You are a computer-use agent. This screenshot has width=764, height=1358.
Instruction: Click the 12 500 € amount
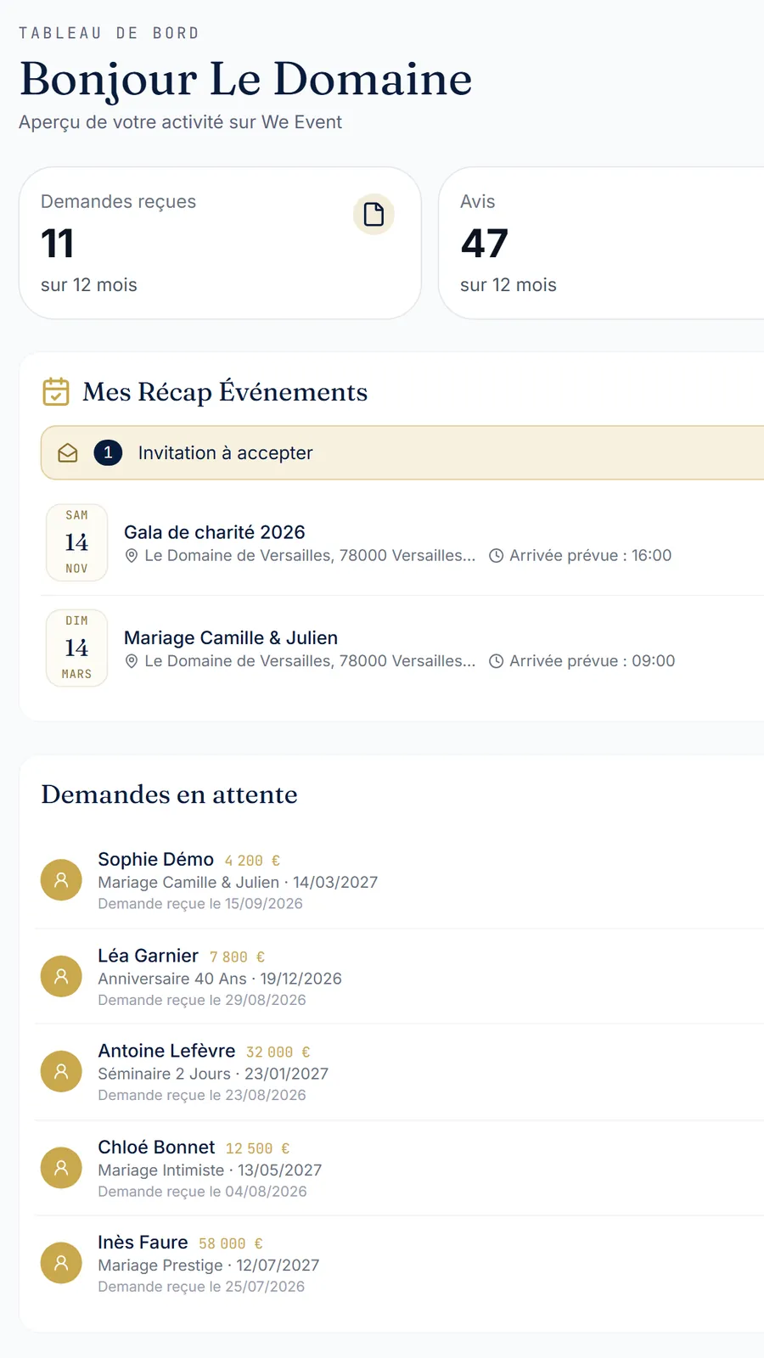point(257,1148)
